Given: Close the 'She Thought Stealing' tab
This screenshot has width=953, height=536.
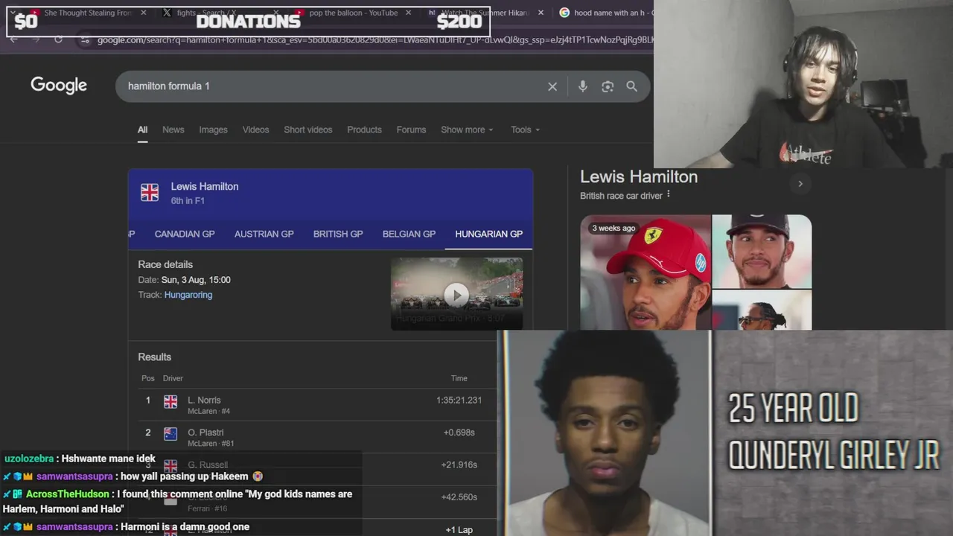Looking at the screenshot, I should [143, 13].
